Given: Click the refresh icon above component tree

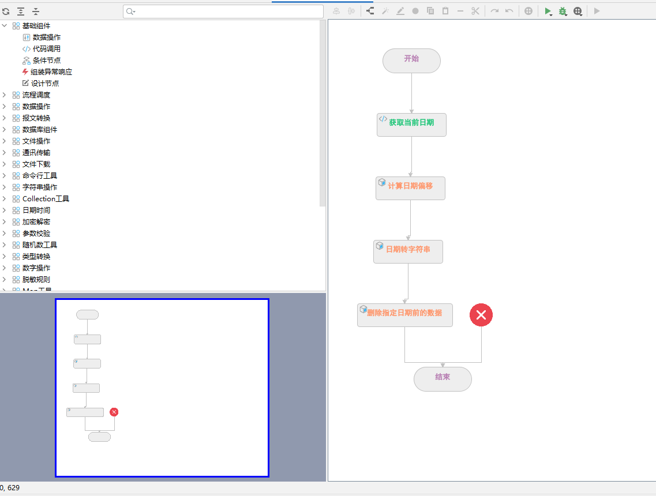Looking at the screenshot, I should (x=6, y=11).
